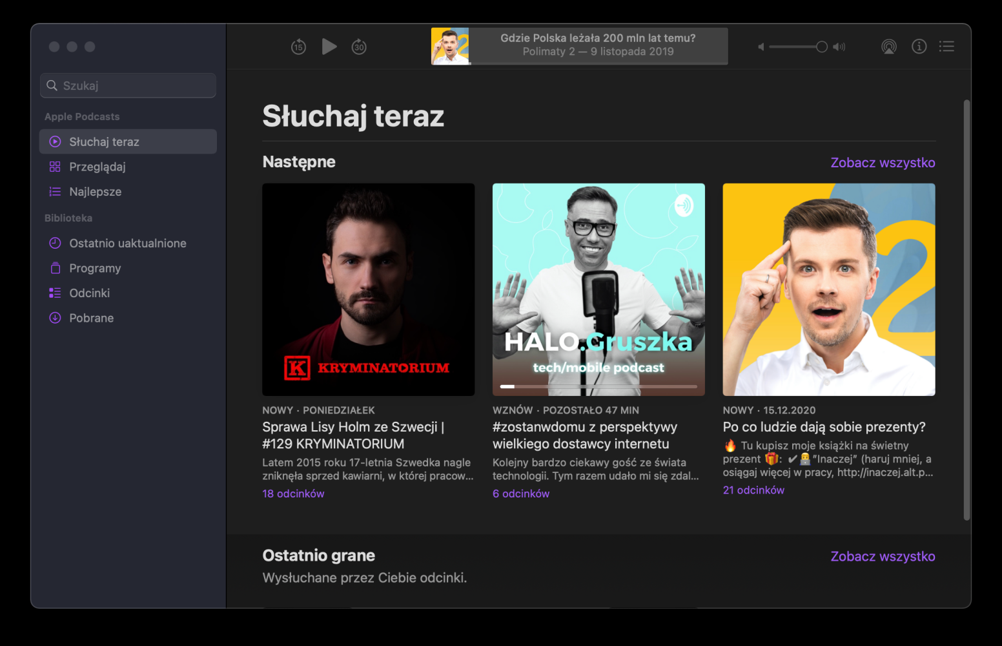Open episode #zostanwdomu z perspektywy
Viewport: 1002px width, 646px height.
(585, 435)
